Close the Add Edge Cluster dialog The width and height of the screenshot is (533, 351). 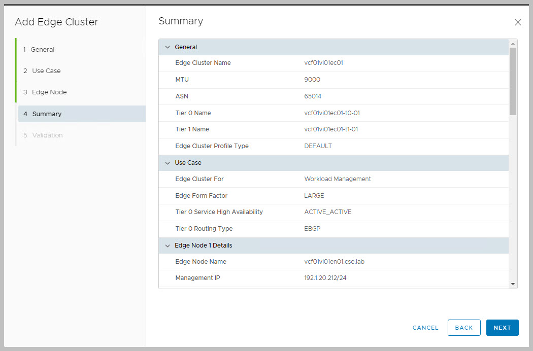[518, 22]
